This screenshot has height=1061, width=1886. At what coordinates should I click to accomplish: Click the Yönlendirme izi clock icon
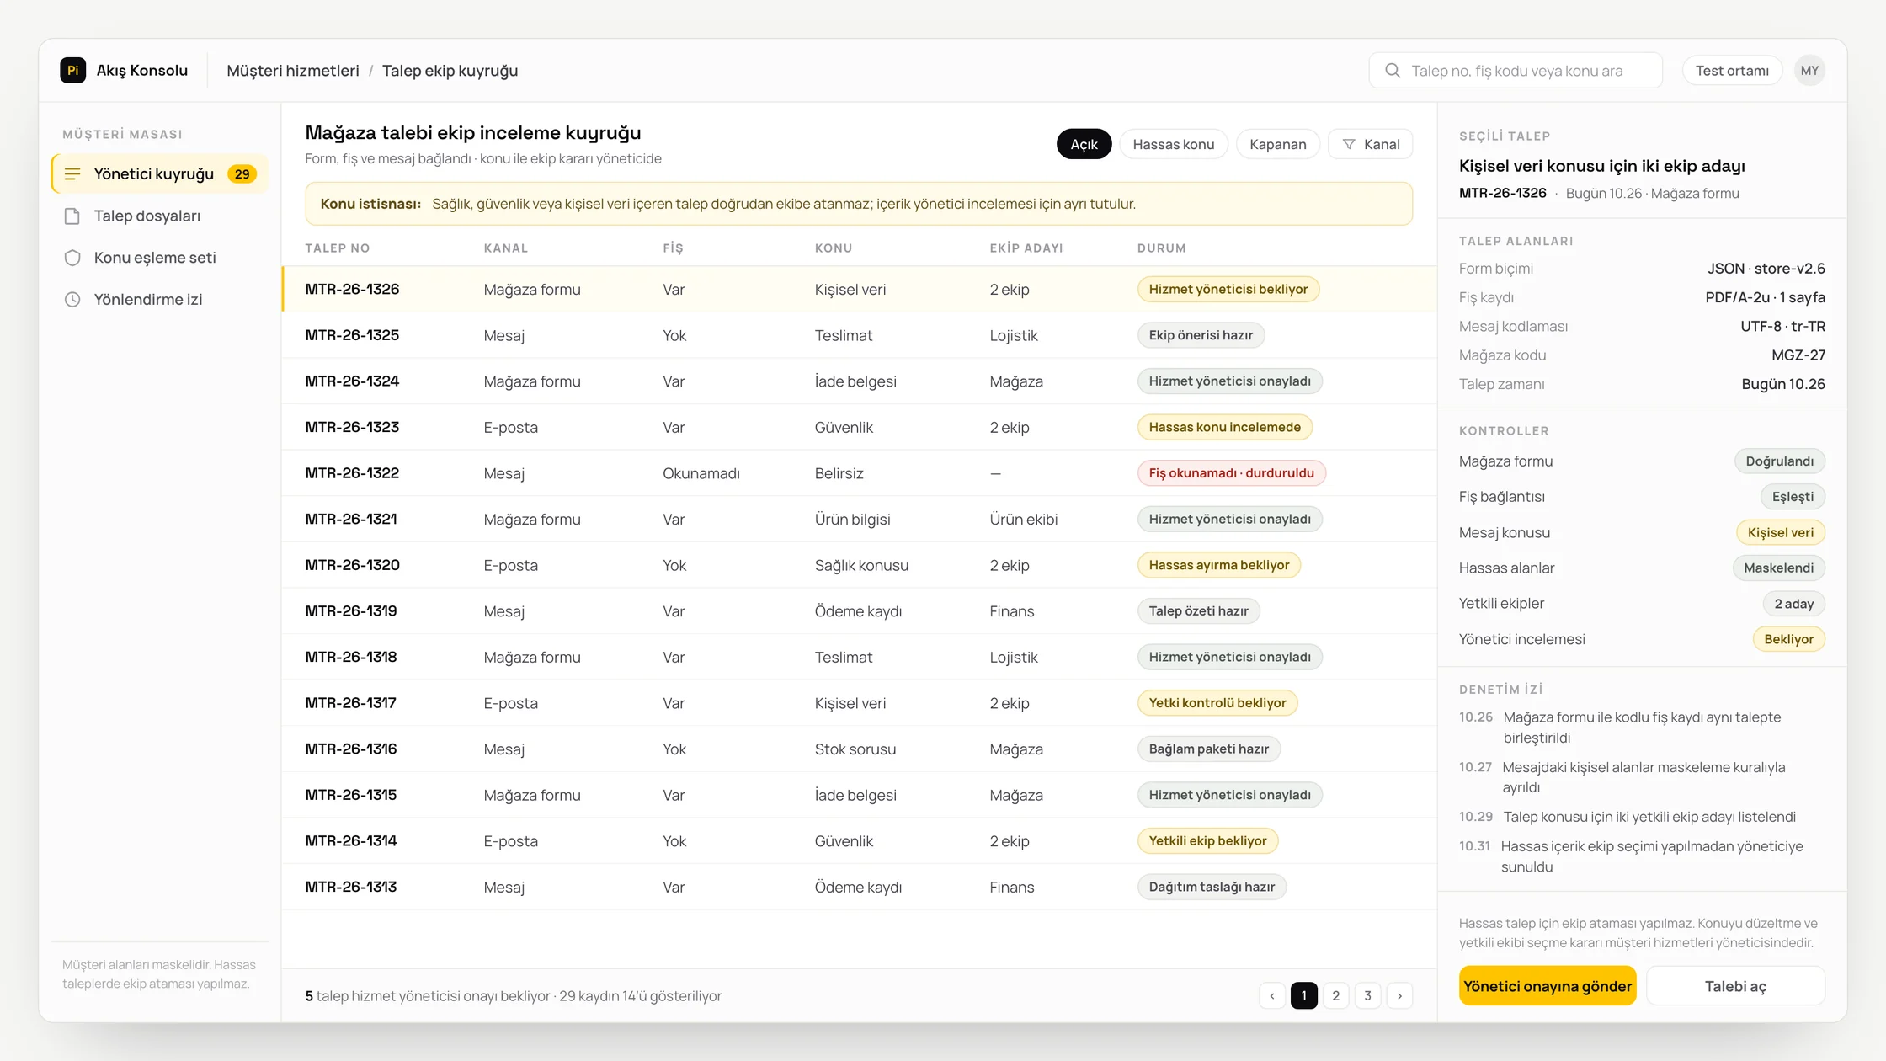72,300
